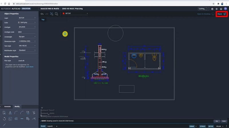
Task: Open the Text style VNI-HELVE dropdown
Action: (27, 46)
